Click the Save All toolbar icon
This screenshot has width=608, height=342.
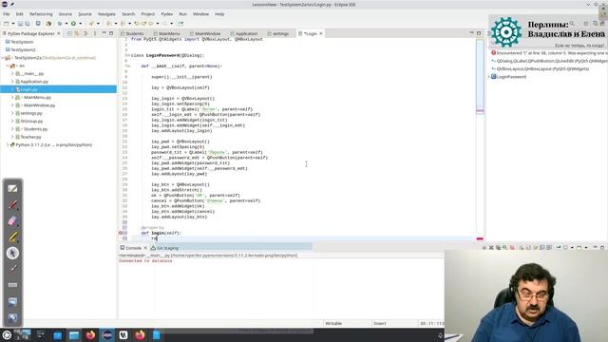28,24
